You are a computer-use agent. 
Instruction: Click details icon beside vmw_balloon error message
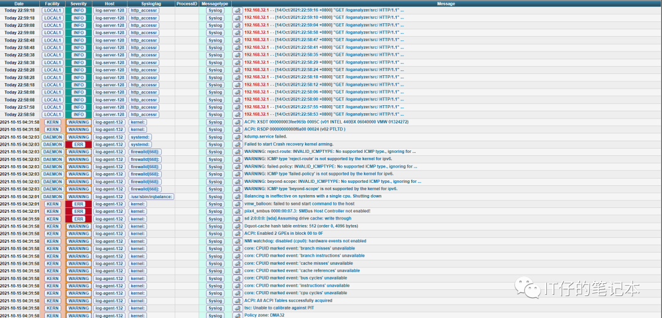pyautogui.click(x=238, y=204)
